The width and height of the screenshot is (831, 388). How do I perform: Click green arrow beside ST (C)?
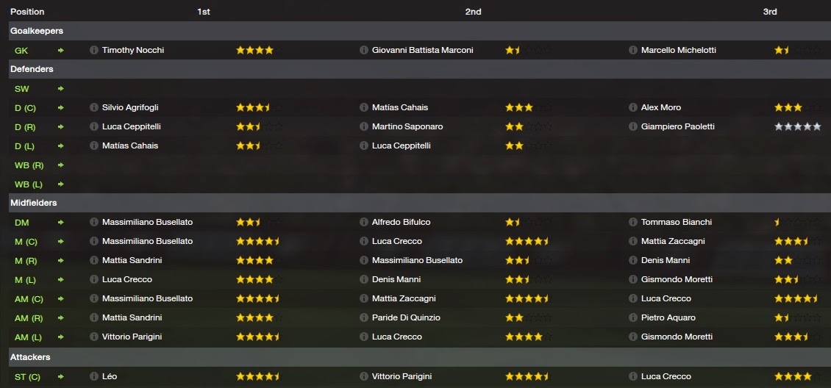[x=61, y=376]
